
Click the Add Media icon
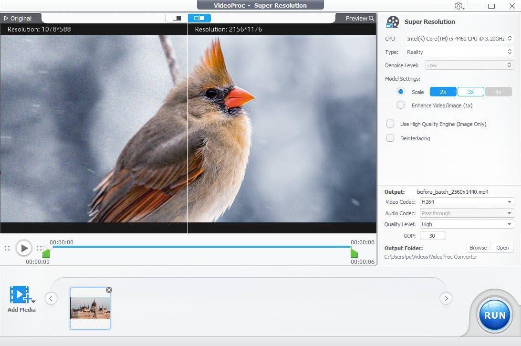pos(20,294)
